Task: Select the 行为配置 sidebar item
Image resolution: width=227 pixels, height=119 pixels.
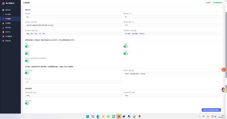Action: [x=10, y=19]
